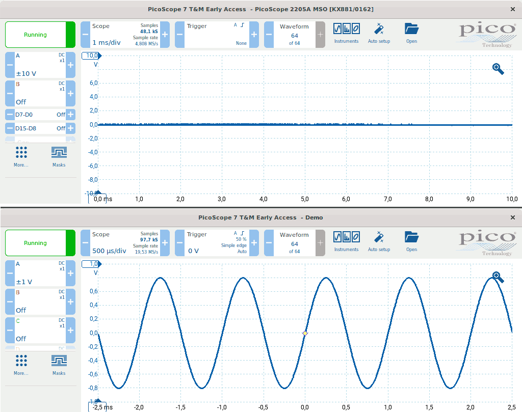Close the PicoScope Demo window
The image size is (522, 412).
(x=513, y=217)
